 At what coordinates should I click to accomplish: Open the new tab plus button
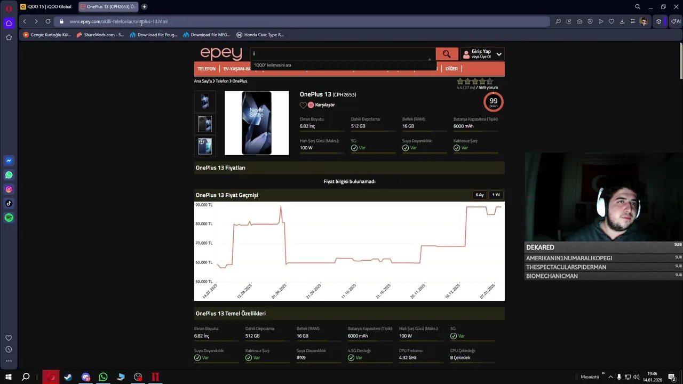(x=144, y=7)
